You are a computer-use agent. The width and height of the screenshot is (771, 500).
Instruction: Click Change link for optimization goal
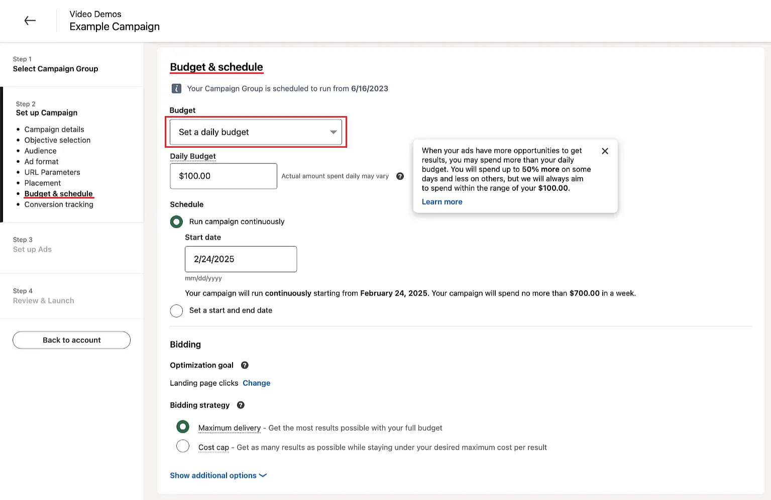tap(256, 383)
